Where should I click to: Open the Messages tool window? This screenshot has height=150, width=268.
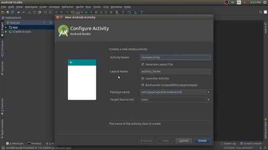(x=15, y=143)
